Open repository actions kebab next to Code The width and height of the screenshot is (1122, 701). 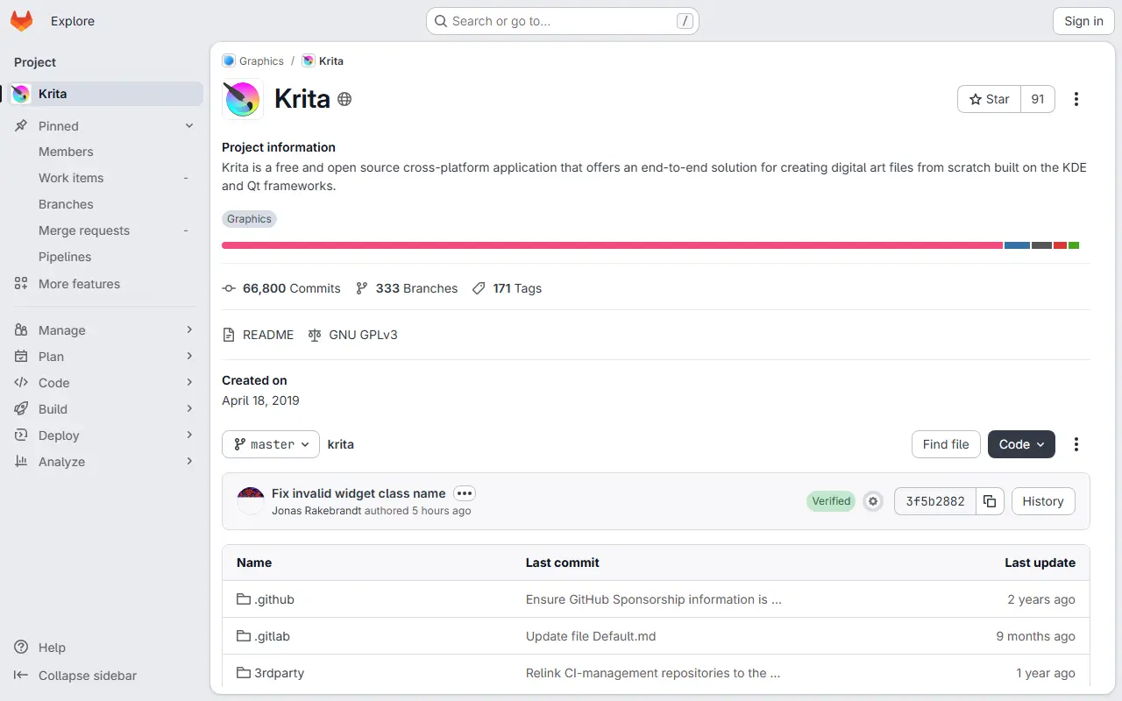(x=1076, y=444)
